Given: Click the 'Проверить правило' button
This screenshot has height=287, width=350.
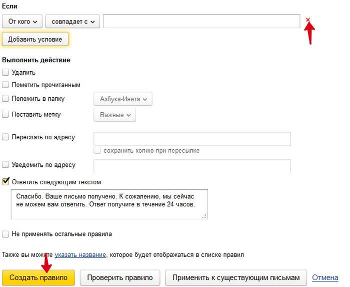Looking at the screenshot, I should pos(120,277).
